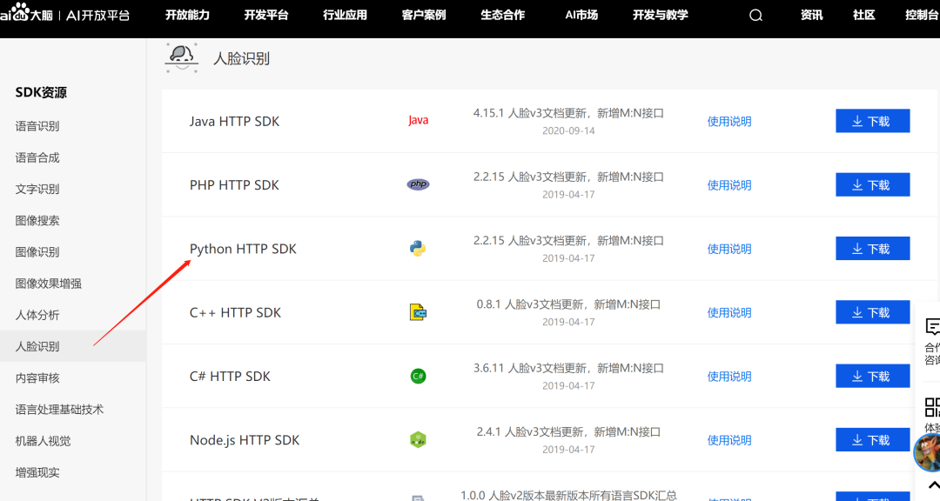
Task: Open 使用说明 for Python HTTP SDK
Action: [x=729, y=249]
